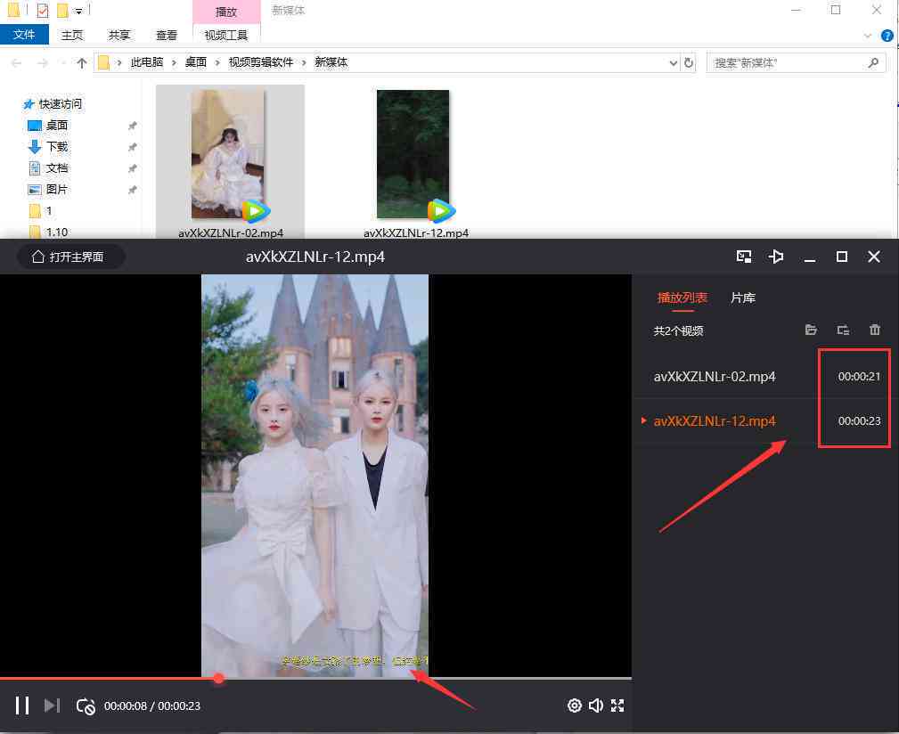
Task: Click the video display area
Action: pyautogui.click(x=315, y=476)
